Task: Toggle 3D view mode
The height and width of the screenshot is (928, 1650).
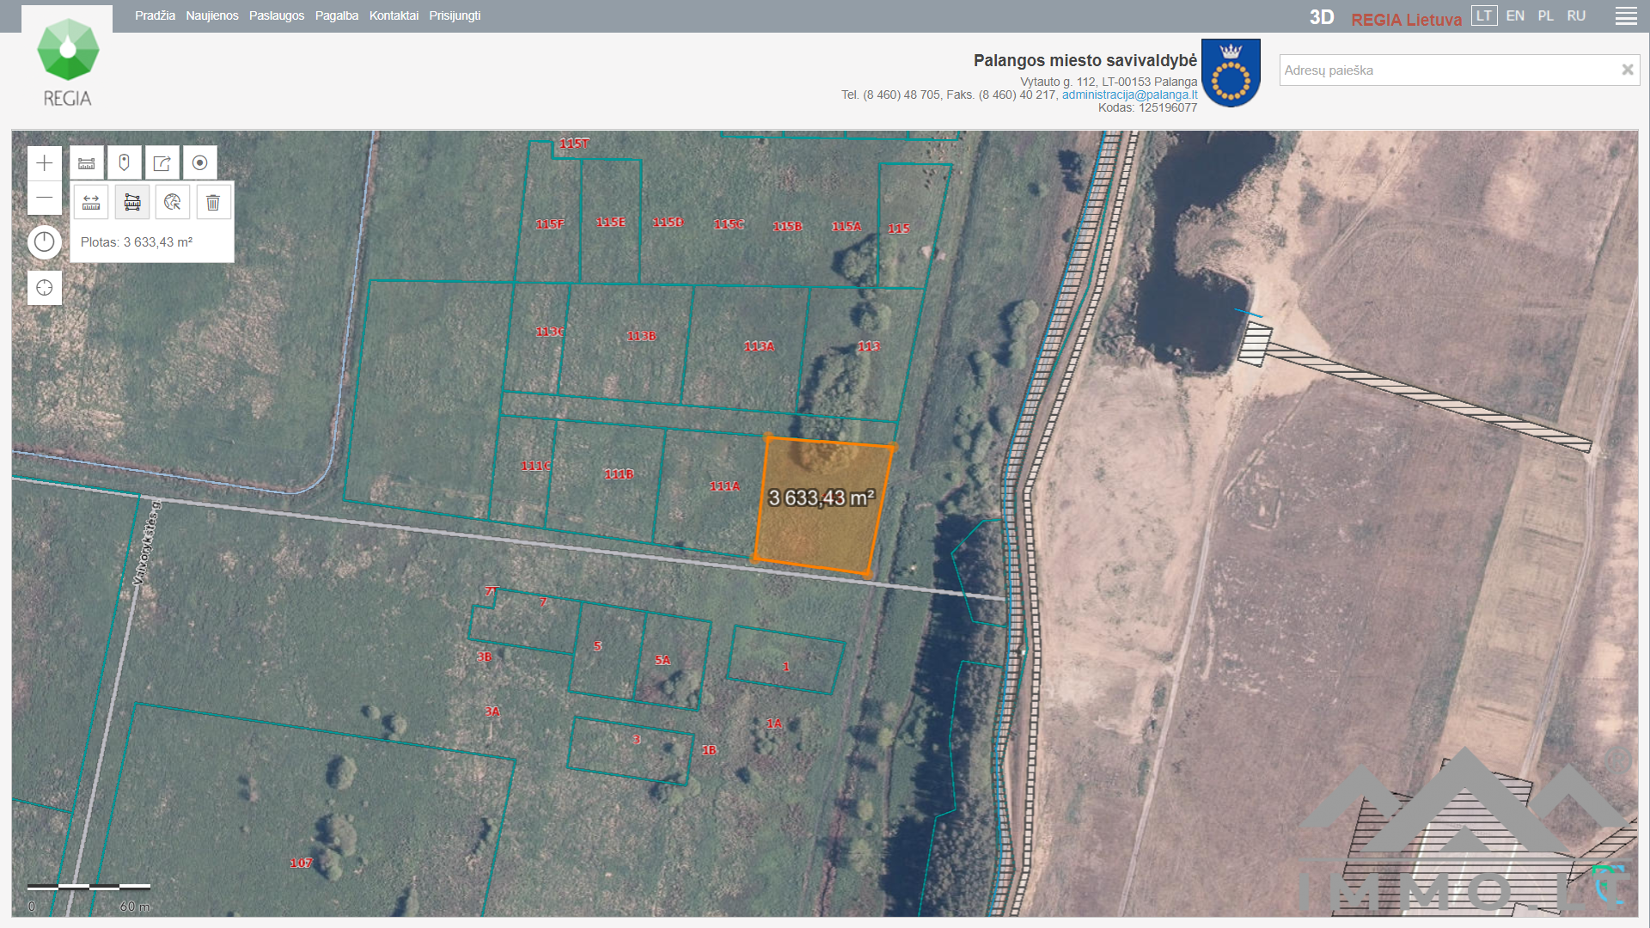Action: coord(1321,18)
